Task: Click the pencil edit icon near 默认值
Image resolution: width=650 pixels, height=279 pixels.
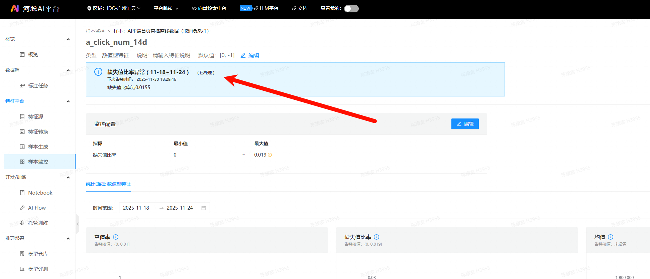Action: coord(243,55)
